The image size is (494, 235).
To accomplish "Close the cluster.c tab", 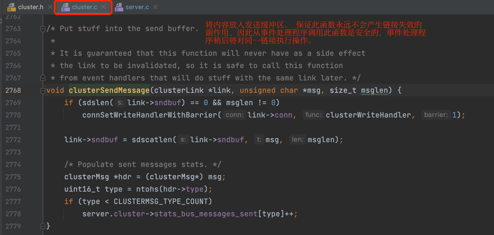I will coord(104,7).
